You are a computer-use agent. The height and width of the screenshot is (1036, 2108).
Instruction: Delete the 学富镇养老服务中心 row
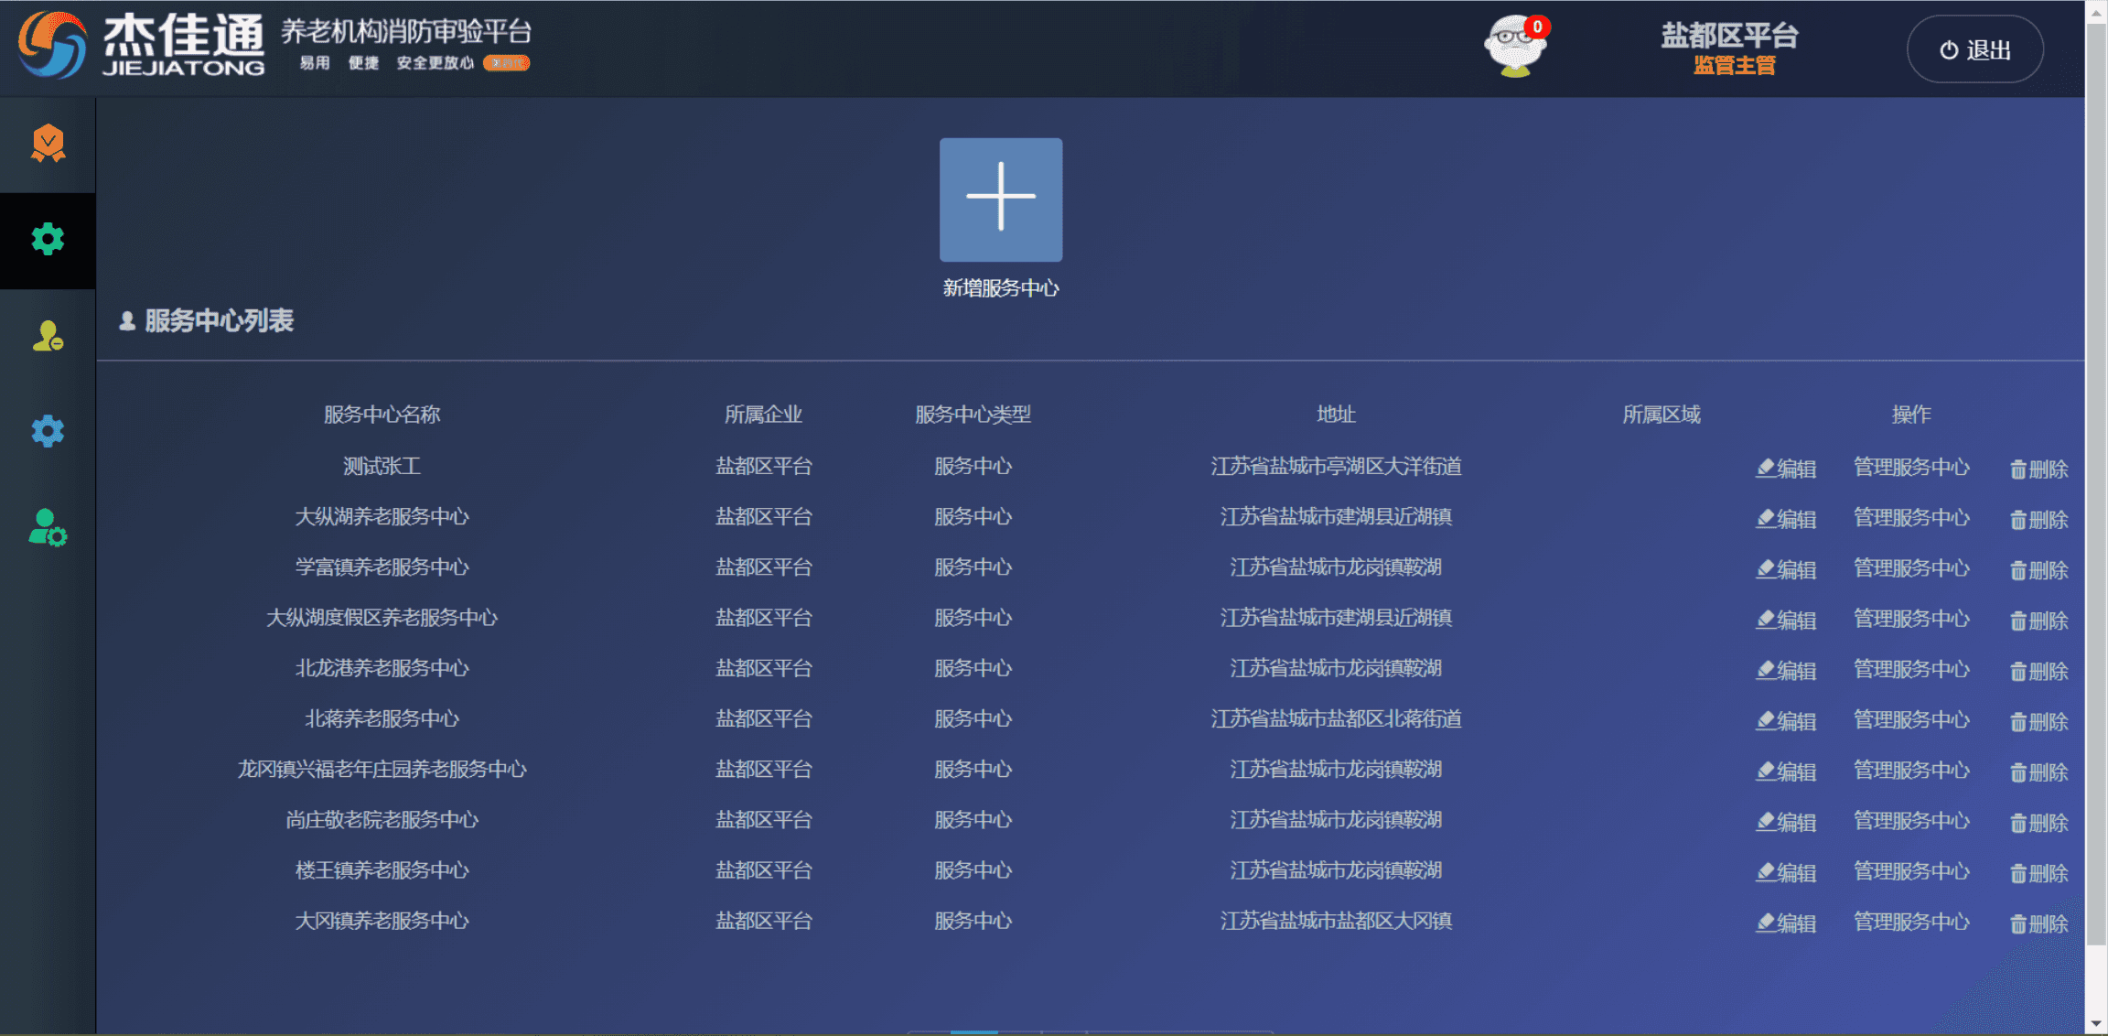coord(2038,570)
